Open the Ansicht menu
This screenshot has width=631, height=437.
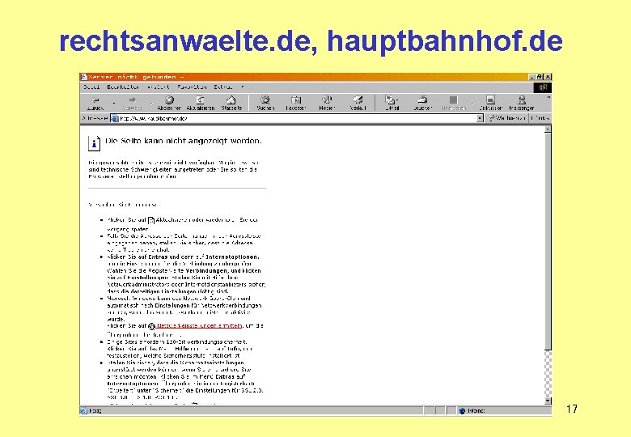pyautogui.click(x=158, y=87)
